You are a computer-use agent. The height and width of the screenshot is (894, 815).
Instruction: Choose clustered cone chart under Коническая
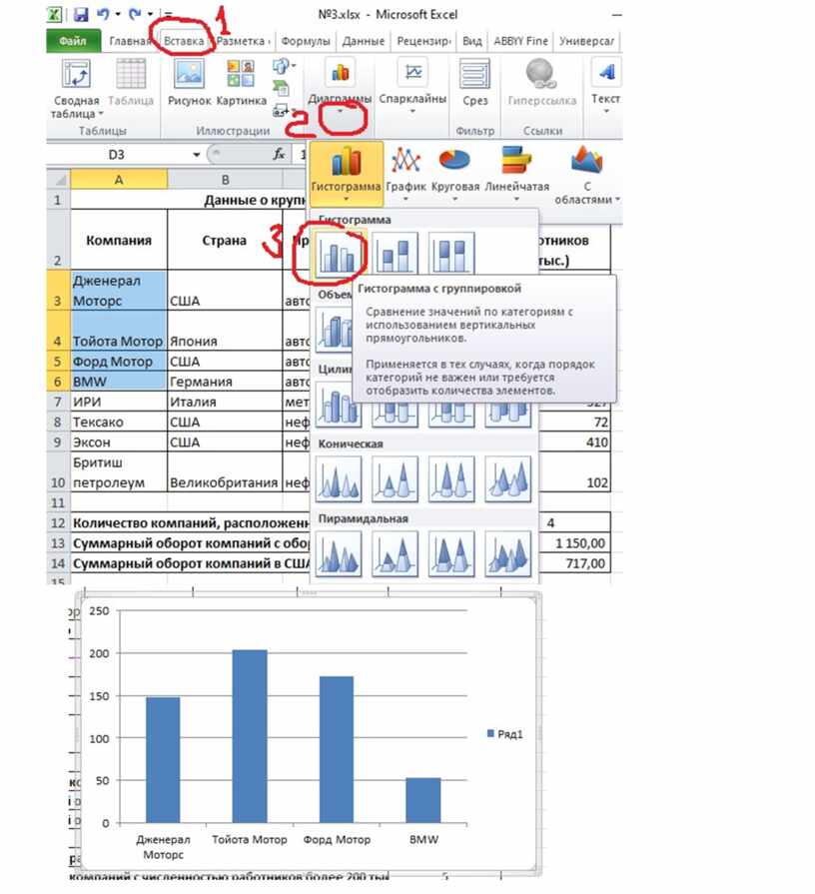pyautogui.click(x=338, y=478)
